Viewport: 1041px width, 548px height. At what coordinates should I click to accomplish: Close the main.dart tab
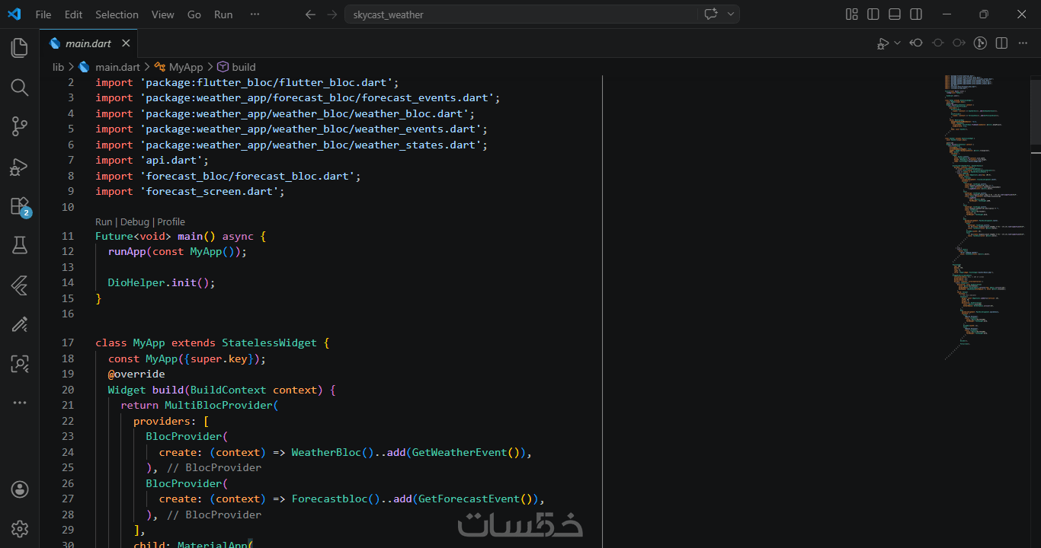(126, 43)
